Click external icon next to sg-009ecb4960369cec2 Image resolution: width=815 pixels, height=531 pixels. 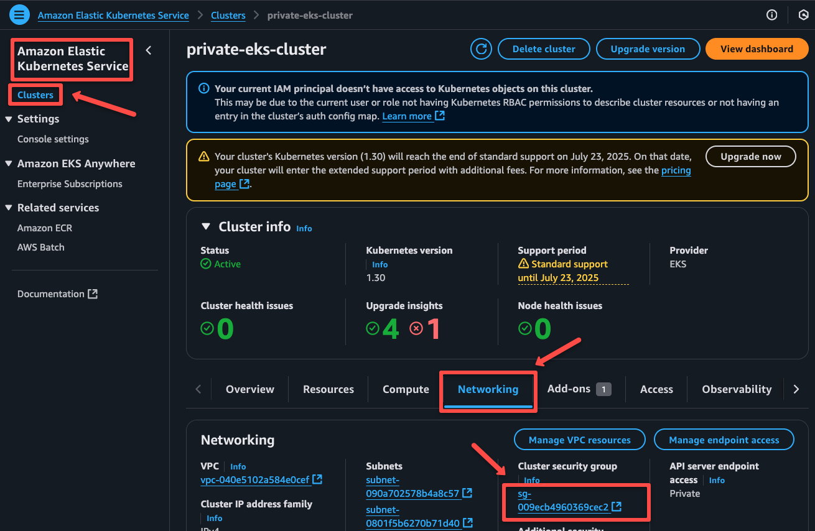[x=617, y=507]
